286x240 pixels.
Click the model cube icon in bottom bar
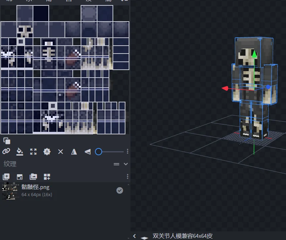click(144, 237)
